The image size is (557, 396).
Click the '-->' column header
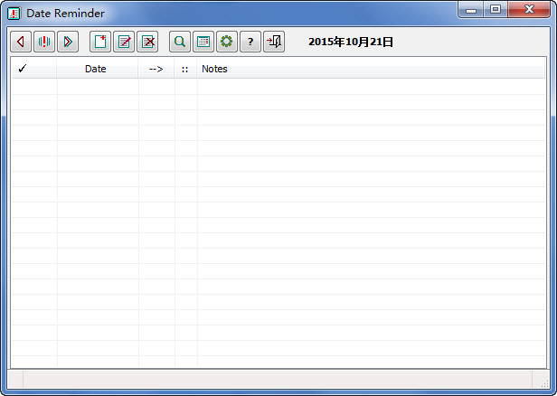tap(156, 69)
